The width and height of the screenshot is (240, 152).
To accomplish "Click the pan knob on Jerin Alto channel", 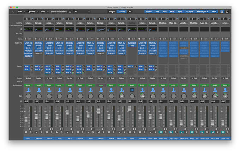I will point(142,96).
